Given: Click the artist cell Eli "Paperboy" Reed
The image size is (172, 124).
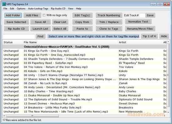Looking at the screenshot, I should tap(132, 63).
